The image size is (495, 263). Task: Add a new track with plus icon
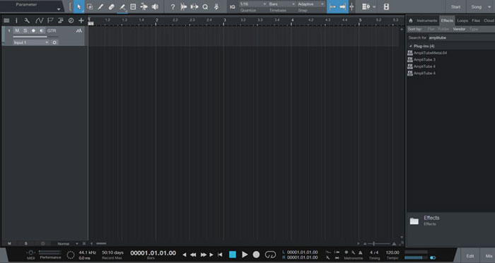[81, 21]
